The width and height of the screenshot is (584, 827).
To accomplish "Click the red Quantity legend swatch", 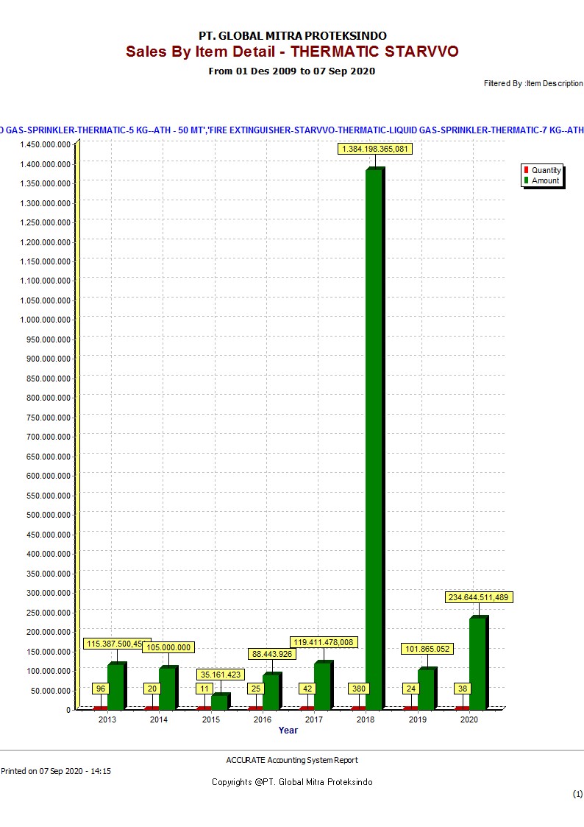I will (526, 170).
